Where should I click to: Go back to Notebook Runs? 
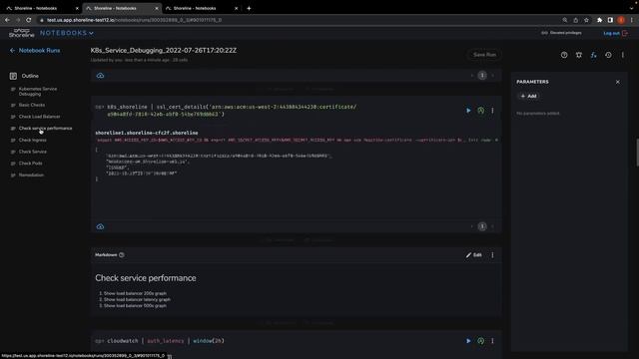coord(35,51)
